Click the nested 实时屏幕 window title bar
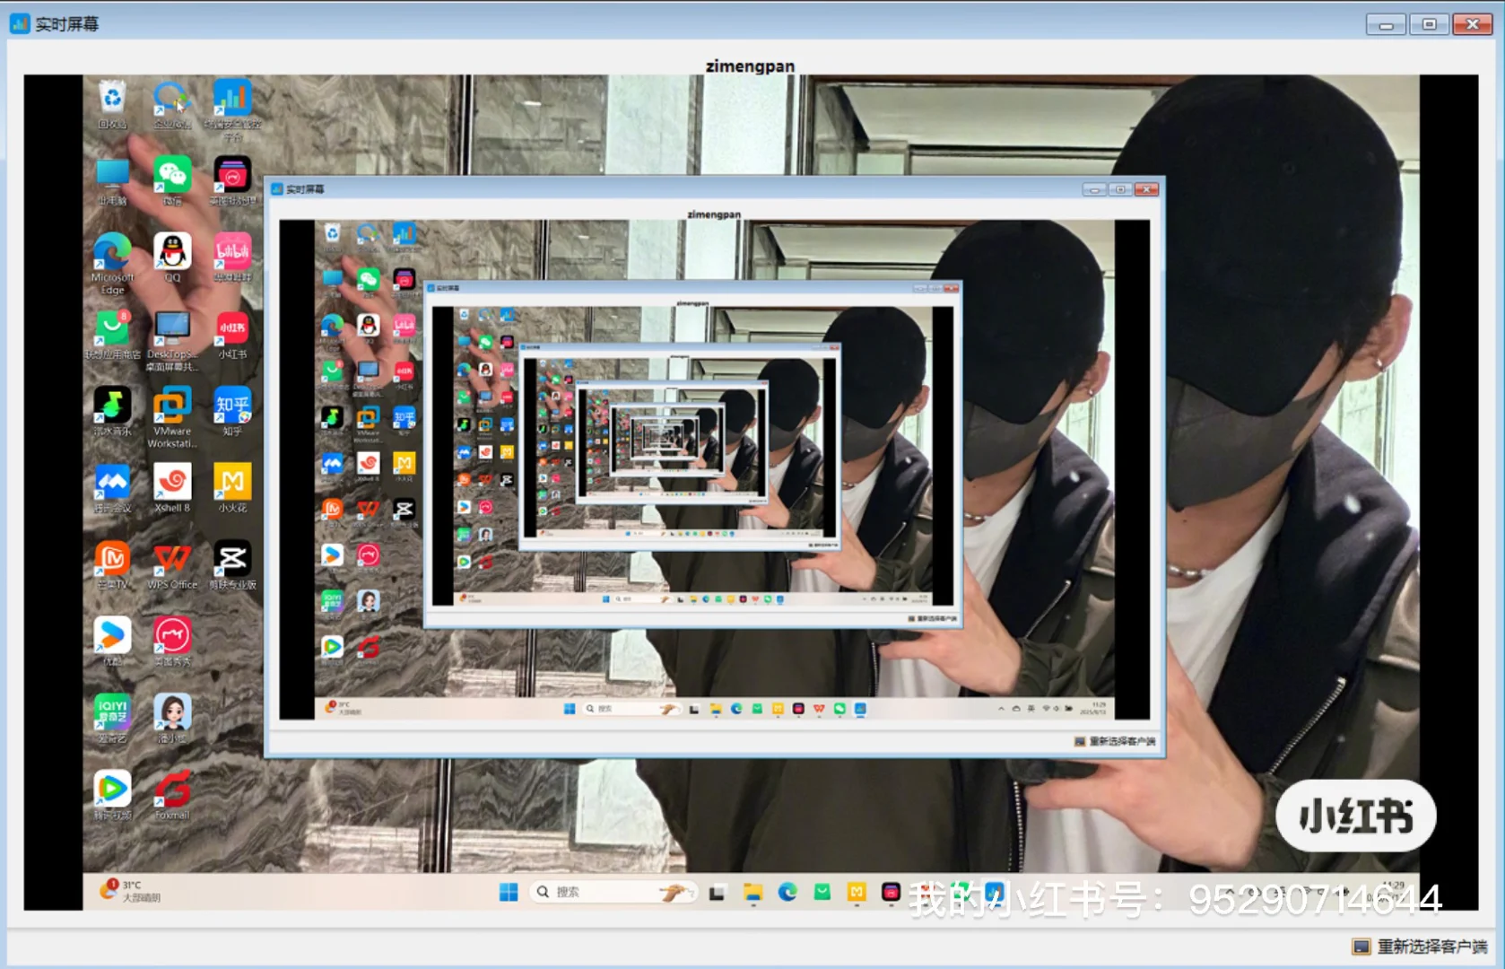Viewport: 1505px width, 969px height. point(715,189)
